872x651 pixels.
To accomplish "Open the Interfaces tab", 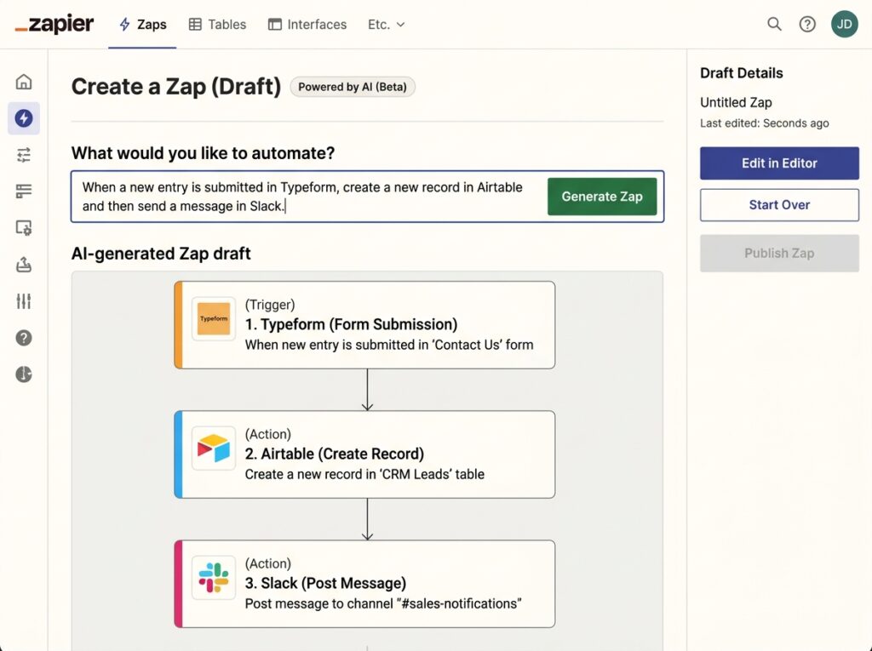I will pos(307,25).
